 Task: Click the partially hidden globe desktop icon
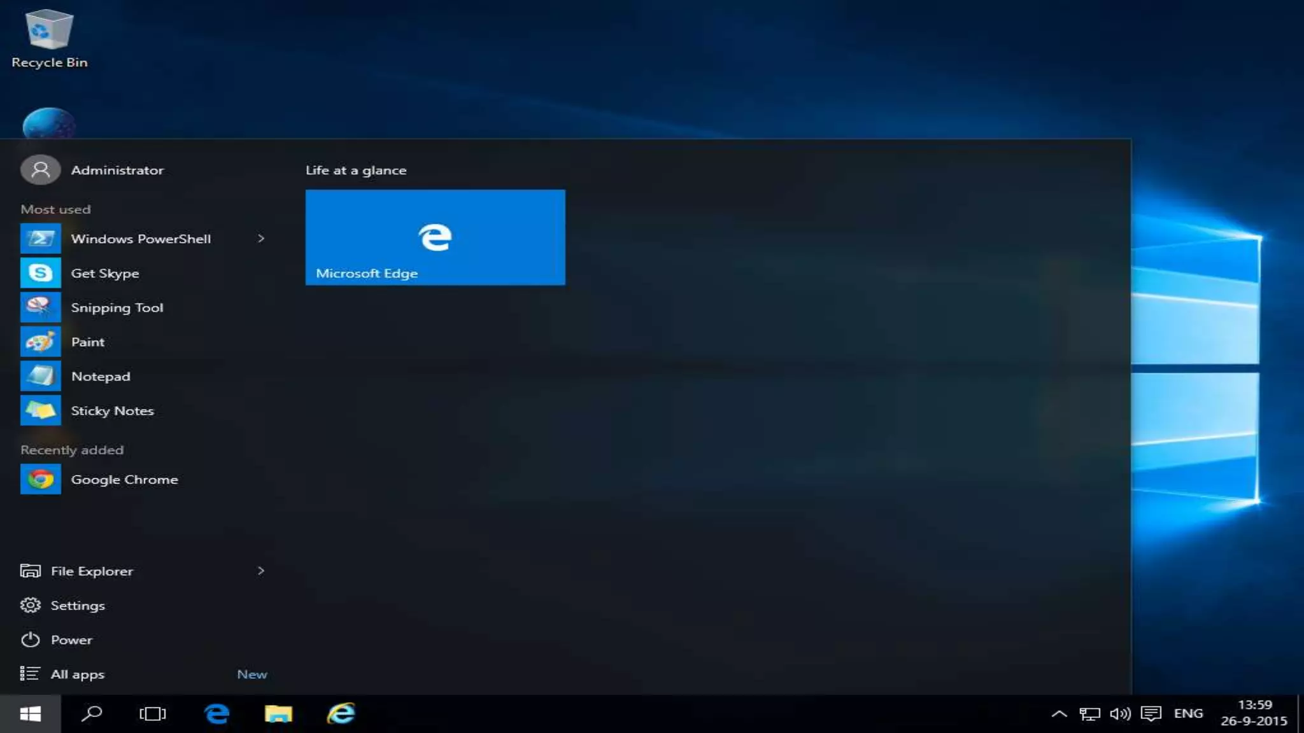[49, 123]
